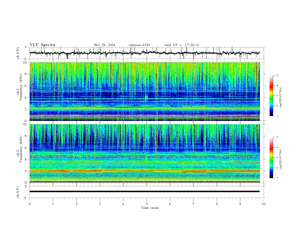Click the time axis tick label "9"
This screenshot has height=229, width=297.
(240, 204)
